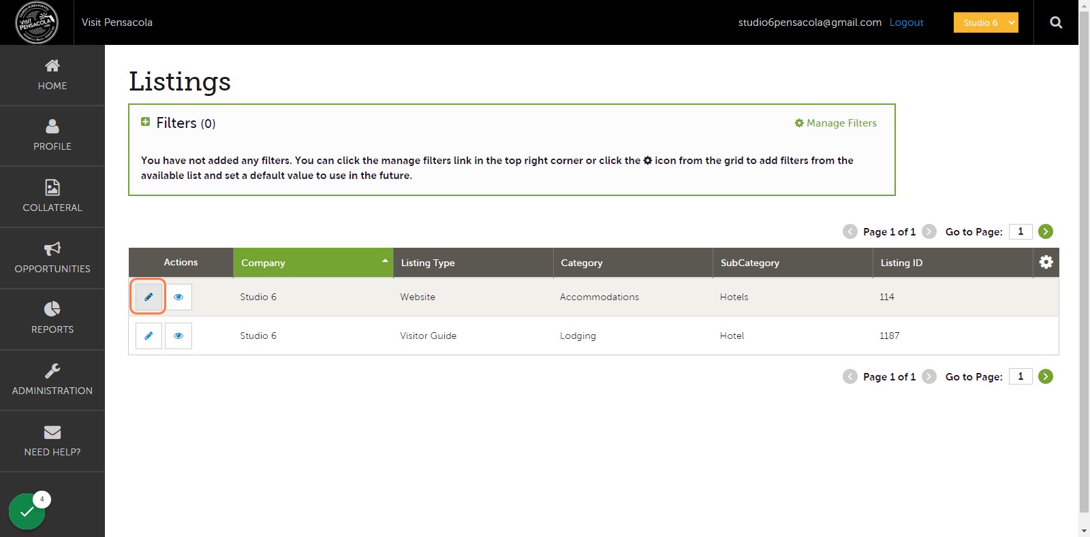Click the studio6pensacola@gmail.com email text
The width and height of the screenshot is (1090, 537).
809,22
